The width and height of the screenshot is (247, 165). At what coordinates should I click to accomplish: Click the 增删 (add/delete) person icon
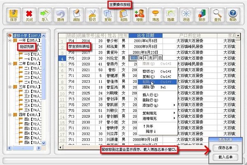(x=140, y=15)
